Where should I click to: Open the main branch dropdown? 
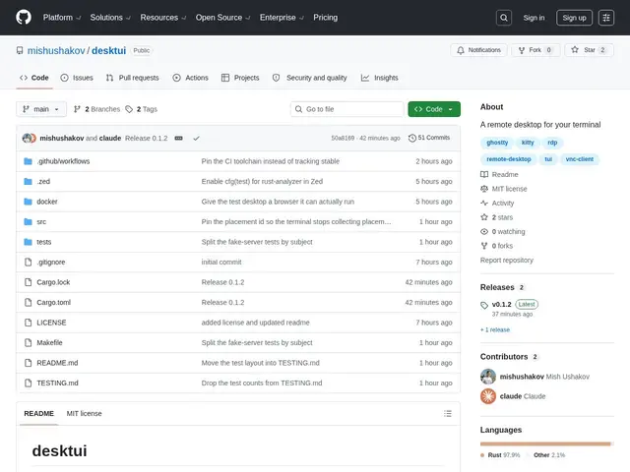(41, 109)
